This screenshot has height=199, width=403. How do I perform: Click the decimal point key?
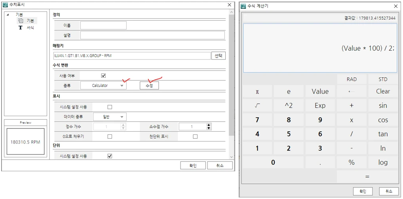click(x=320, y=163)
